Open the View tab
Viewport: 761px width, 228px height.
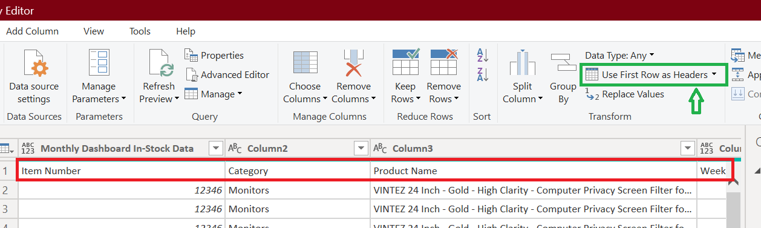94,31
